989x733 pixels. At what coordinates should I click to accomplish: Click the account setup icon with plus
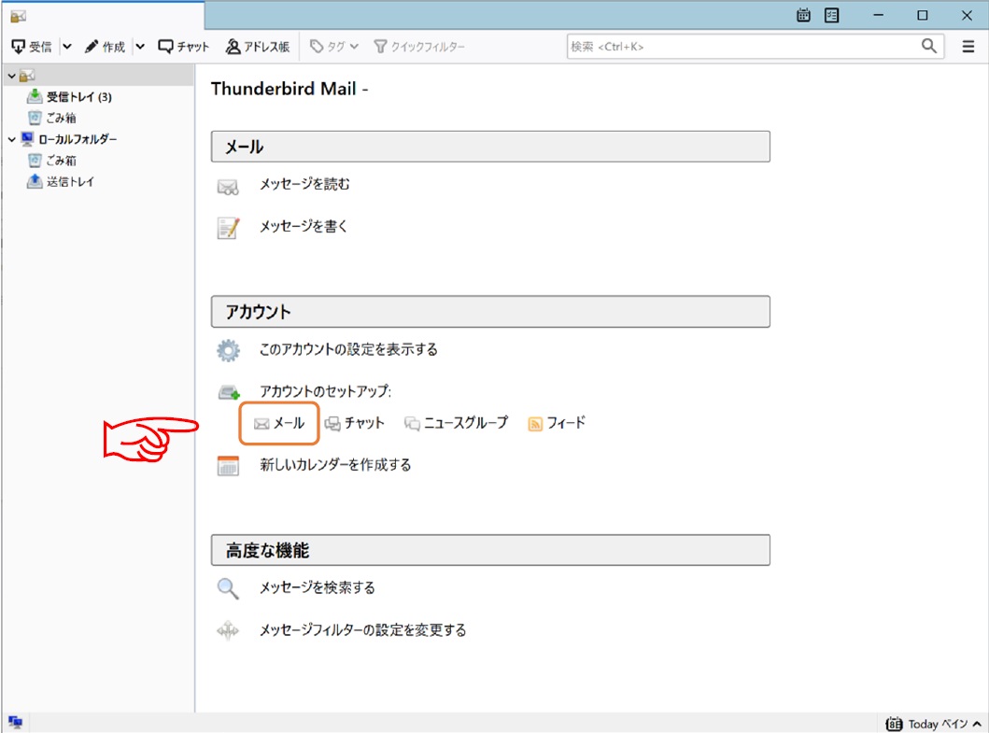(229, 393)
